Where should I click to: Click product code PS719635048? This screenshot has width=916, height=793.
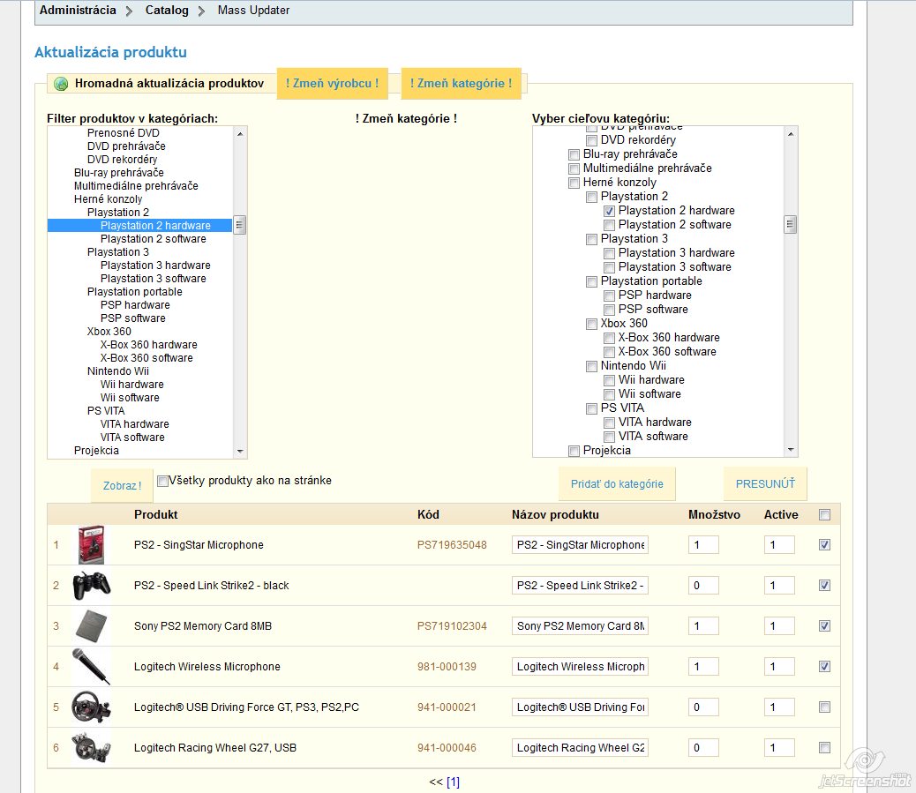[452, 545]
